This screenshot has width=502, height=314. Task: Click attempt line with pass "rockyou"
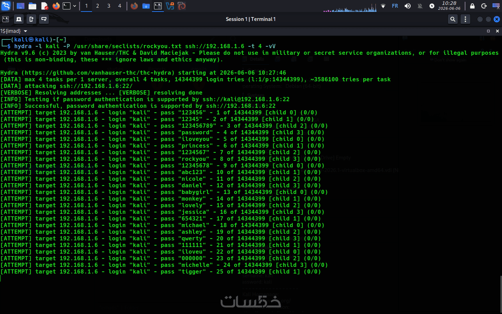(161, 159)
